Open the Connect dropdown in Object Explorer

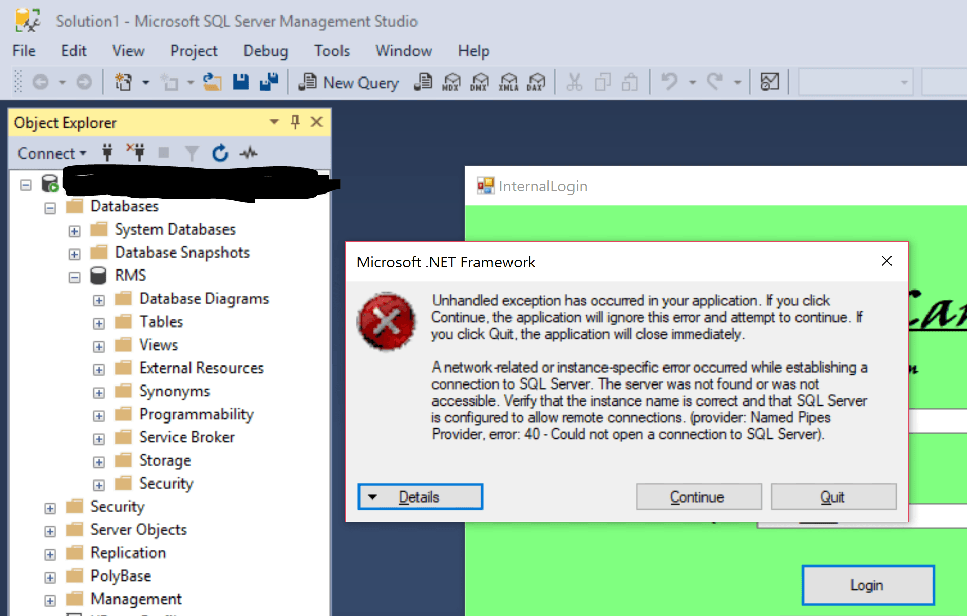tap(52, 153)
